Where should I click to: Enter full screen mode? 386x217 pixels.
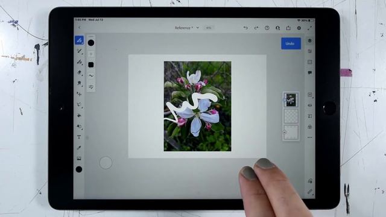pyautogui.click(x=309, y=28)
